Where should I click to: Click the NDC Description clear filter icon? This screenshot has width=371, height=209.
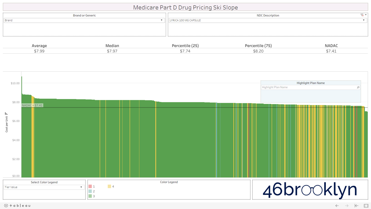[362, 15]
